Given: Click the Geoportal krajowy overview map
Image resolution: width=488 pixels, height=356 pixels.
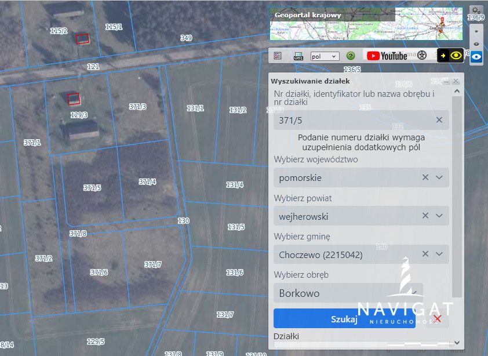Looking at the screenshot, I should pyautogui.click(x=366, y=24).
